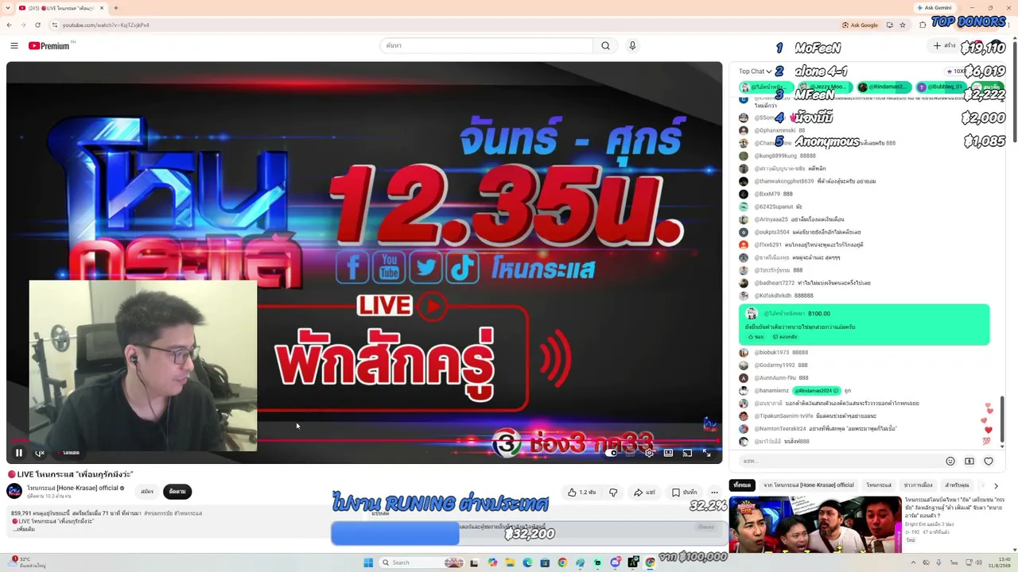Open the browser extensions puzzle icon

point(923,25)
